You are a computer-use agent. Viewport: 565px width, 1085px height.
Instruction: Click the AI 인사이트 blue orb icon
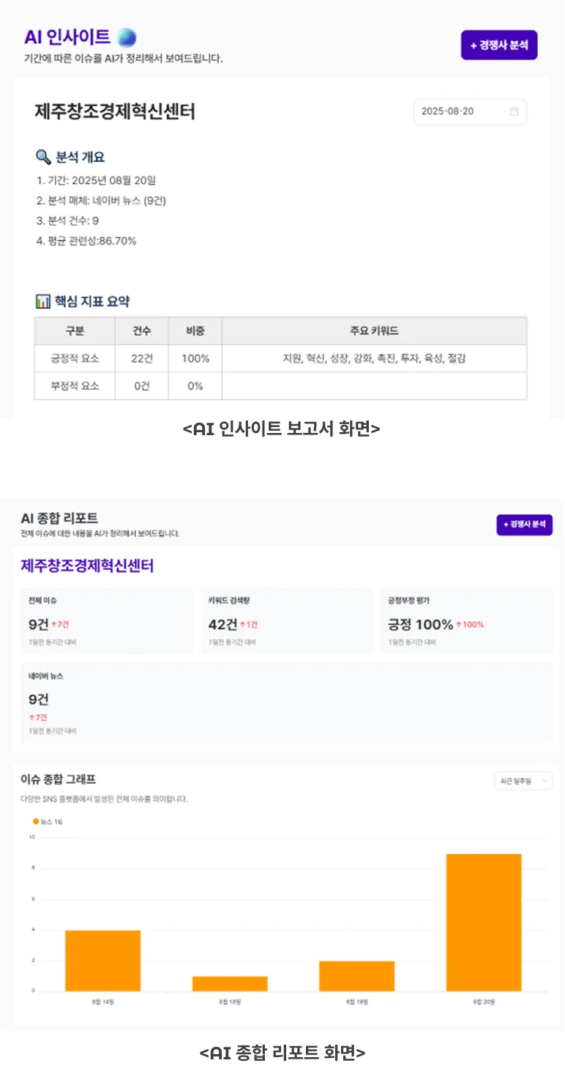tap(127, 37)
